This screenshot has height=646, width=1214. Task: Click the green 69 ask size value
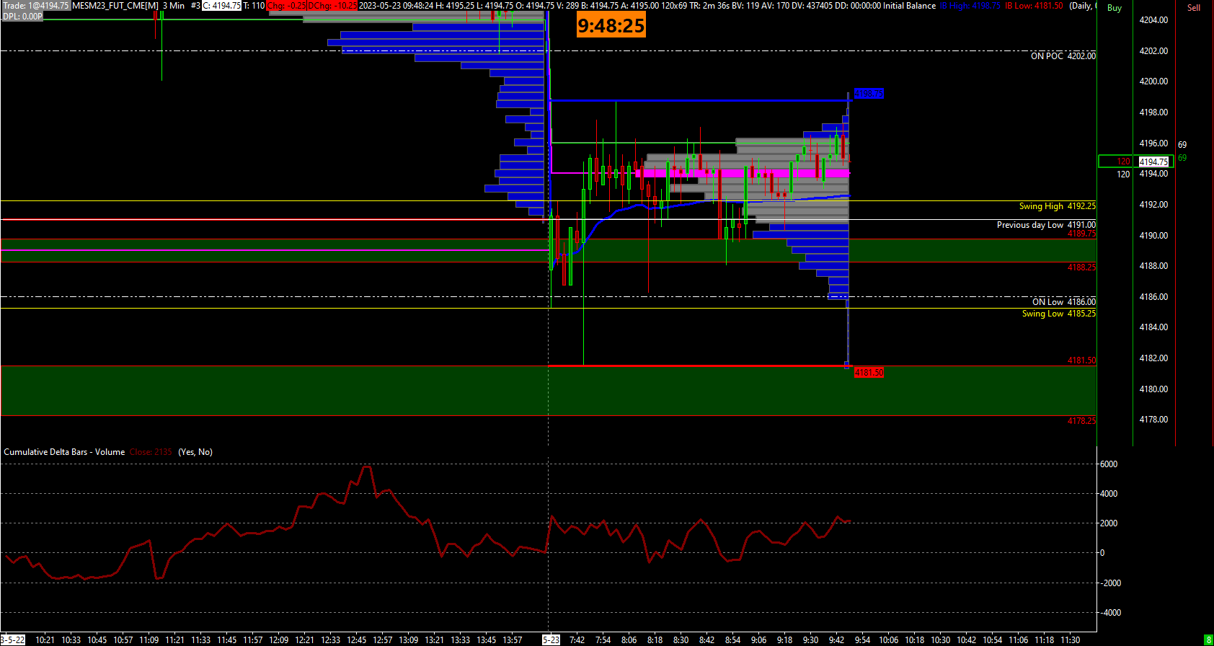pos(1182,158)
